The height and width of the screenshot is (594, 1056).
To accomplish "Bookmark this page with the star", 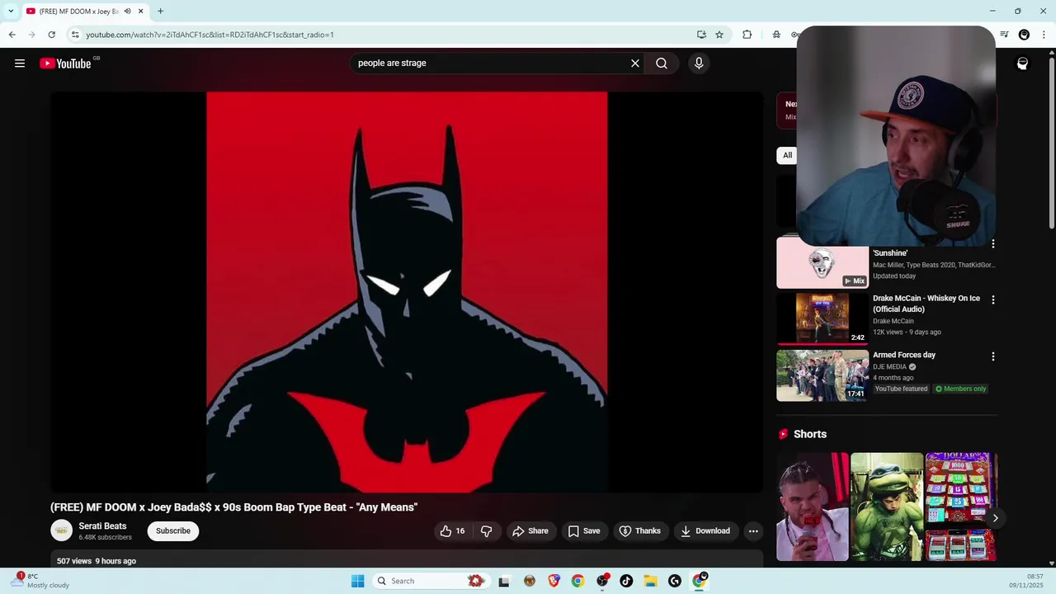I will pos(719,35).
